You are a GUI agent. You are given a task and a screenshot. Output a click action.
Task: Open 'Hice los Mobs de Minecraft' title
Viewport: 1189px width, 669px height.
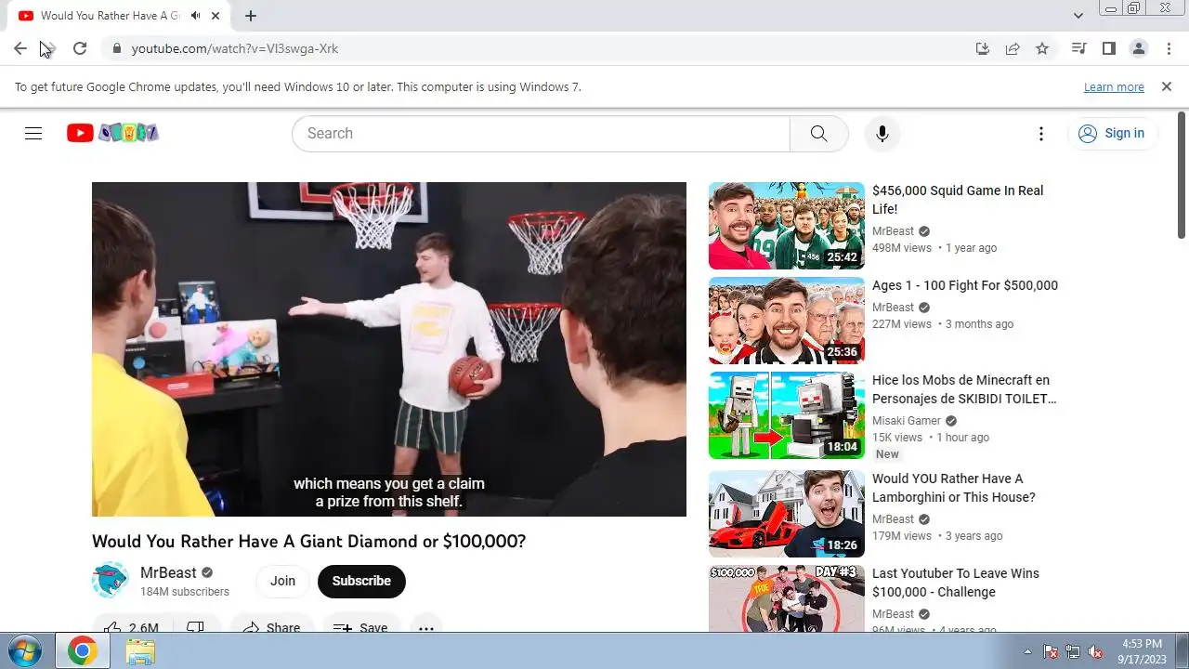pyautogui.click(x=964, y=389)
